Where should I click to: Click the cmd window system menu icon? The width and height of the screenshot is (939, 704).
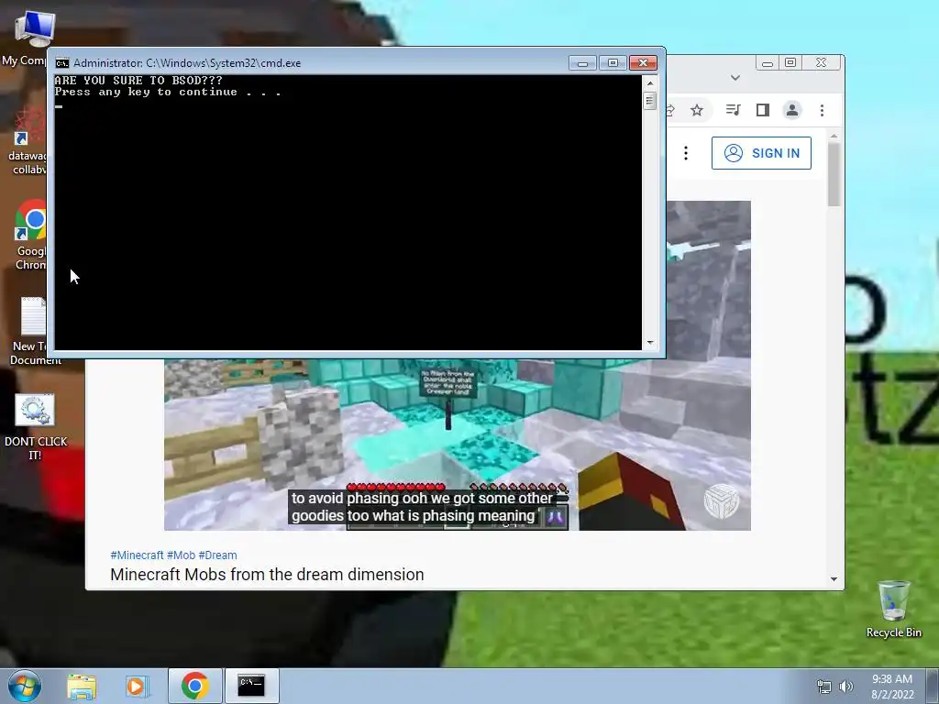click(61, 63)
